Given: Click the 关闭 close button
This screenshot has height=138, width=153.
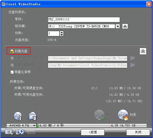Looking at the screenshot, I should (x=138, y=132).
